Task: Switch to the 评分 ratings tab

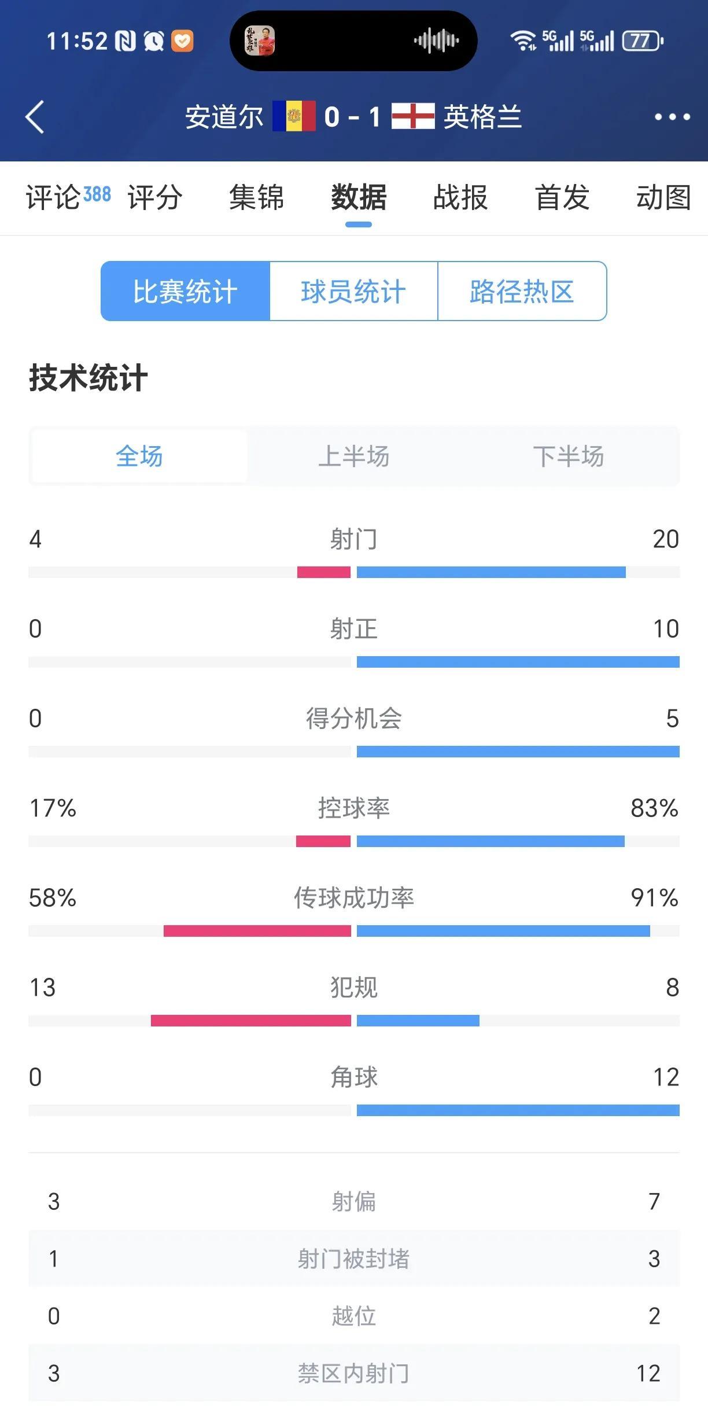Action: [155, 197]
